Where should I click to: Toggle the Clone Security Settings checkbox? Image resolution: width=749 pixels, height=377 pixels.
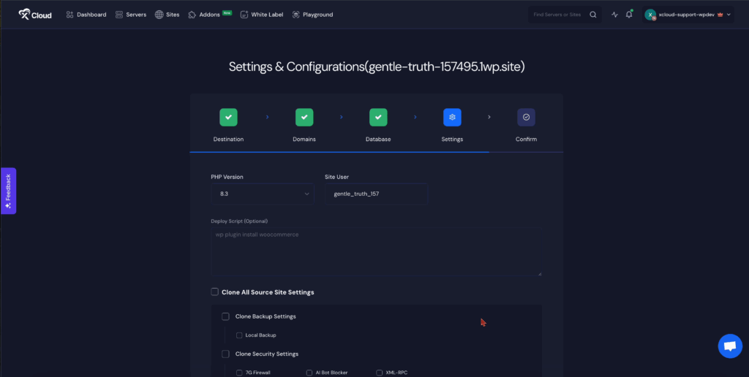coord(225,354)
